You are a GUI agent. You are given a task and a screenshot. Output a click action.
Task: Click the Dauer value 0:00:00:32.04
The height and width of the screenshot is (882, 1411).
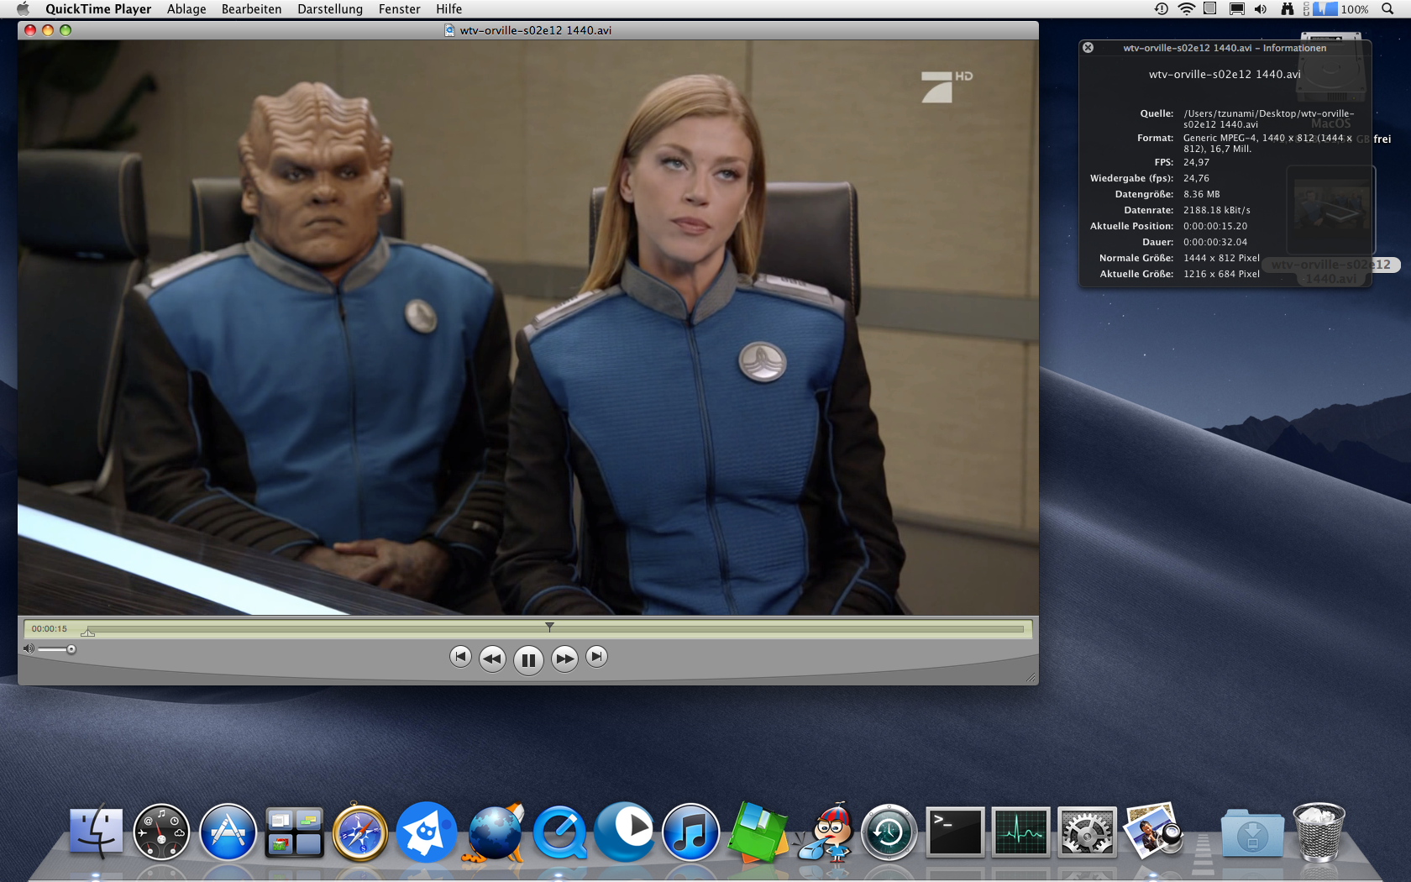(1215, 242)
